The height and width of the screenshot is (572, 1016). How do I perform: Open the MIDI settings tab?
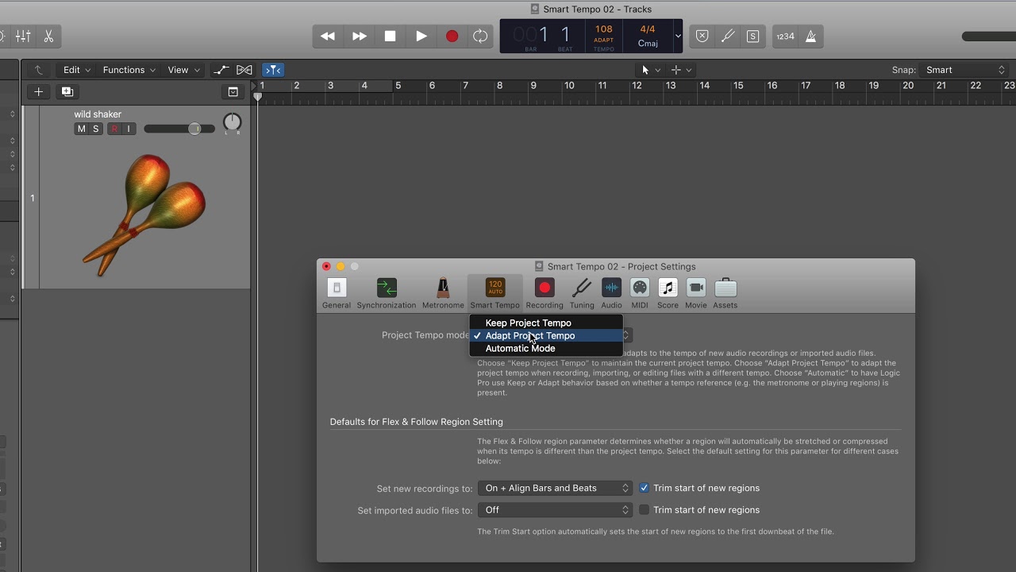640,293
